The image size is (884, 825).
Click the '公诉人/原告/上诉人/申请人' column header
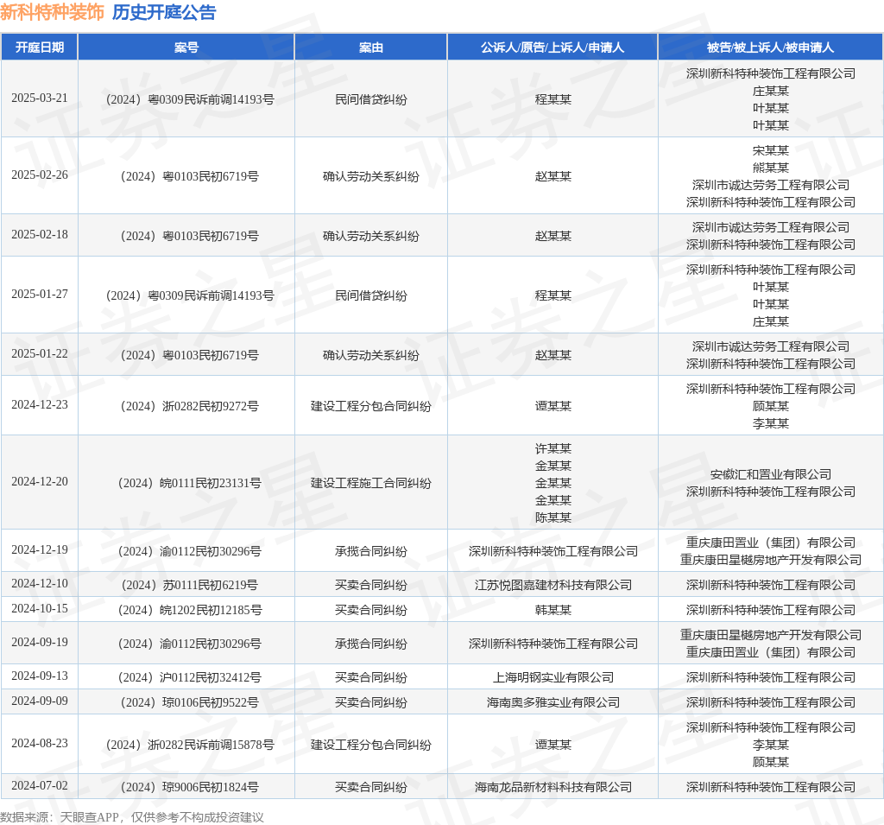552,48
